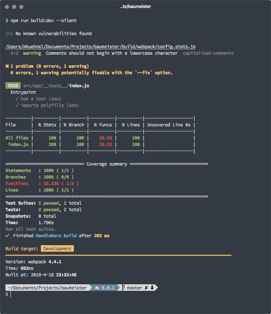The image size is (271, 314).
Task: Click the Development build target badge
Action: coord(57,249)
